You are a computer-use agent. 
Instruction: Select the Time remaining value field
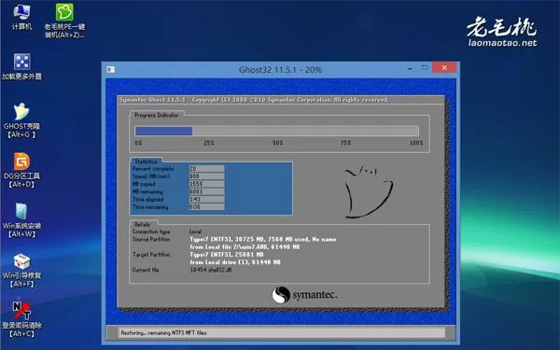click(206, 207)
